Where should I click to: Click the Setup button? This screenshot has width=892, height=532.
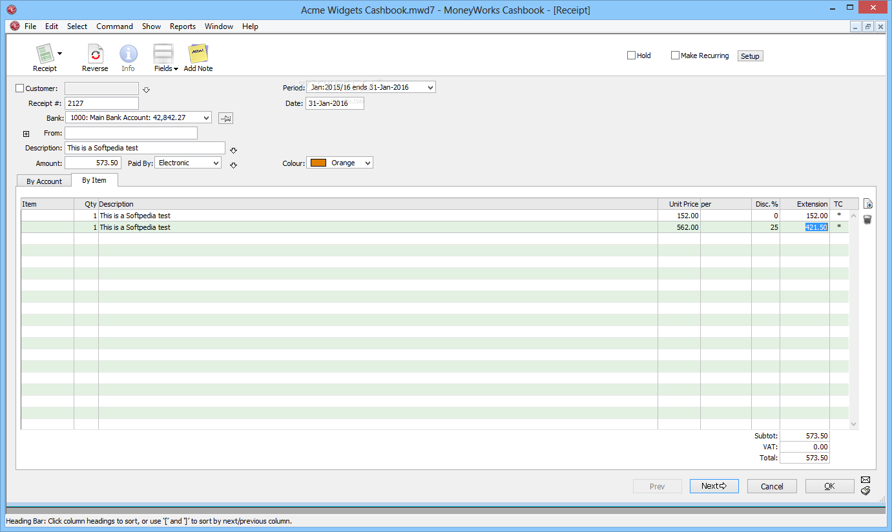tap(750, 56)
